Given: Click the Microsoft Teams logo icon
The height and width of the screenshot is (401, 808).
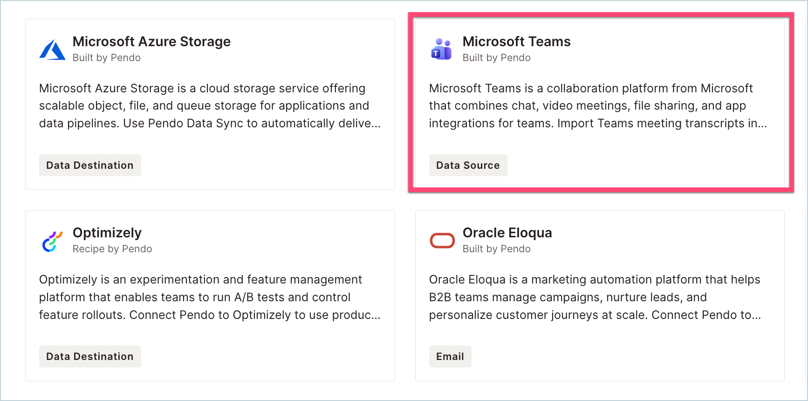Looking at the screenshot, I should (x=442, y=49).
